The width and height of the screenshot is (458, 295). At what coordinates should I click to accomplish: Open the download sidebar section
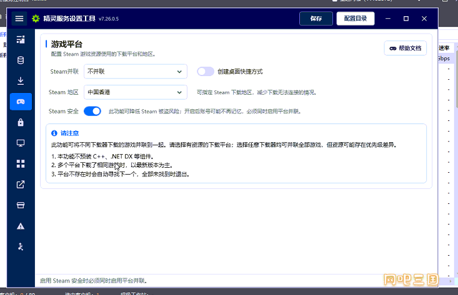click(21, 80)
